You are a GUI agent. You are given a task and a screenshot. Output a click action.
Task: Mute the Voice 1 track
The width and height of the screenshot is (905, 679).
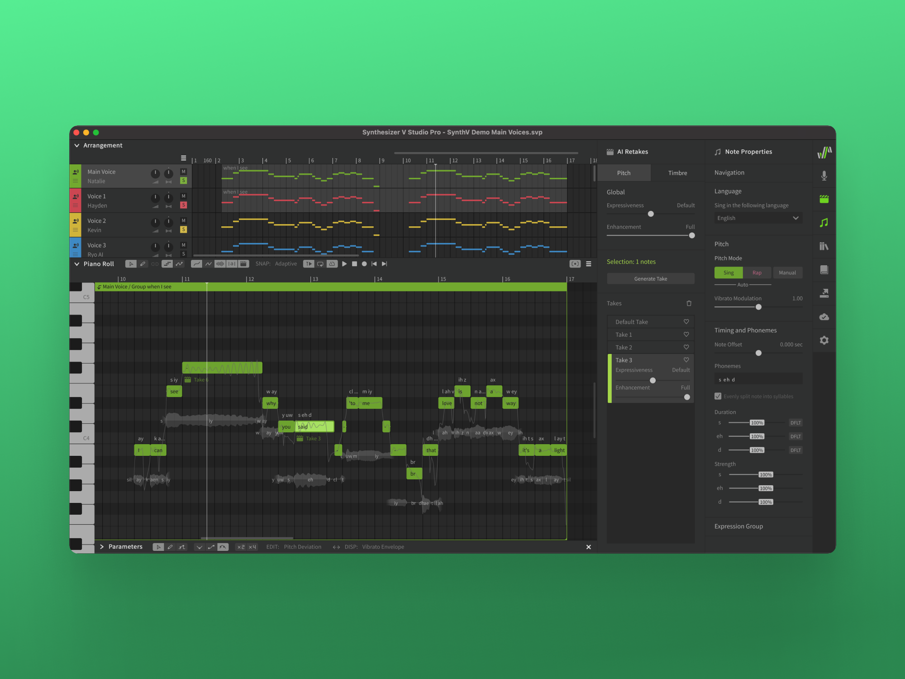pos(183,196)
